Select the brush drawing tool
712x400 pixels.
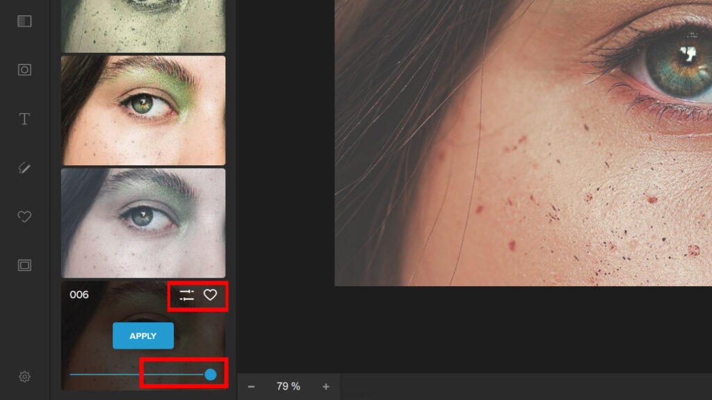(24, 168)
